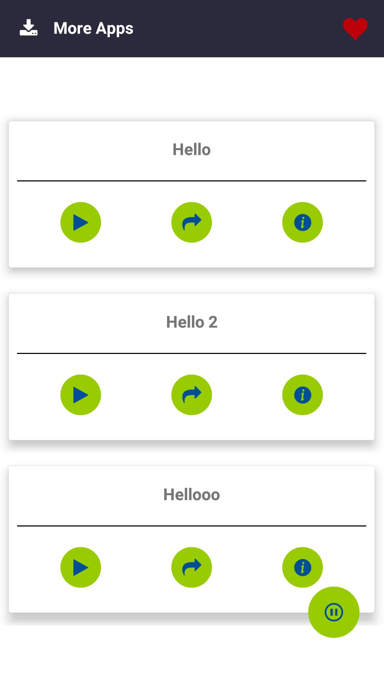This screenshot has height=683, width=384.
Task: Click the download icon in header
Action: pos(28,28)
